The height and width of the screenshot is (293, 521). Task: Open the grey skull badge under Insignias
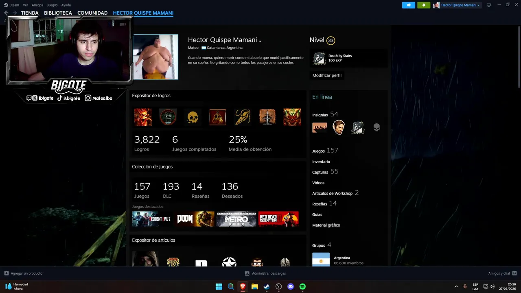point(377,128)
